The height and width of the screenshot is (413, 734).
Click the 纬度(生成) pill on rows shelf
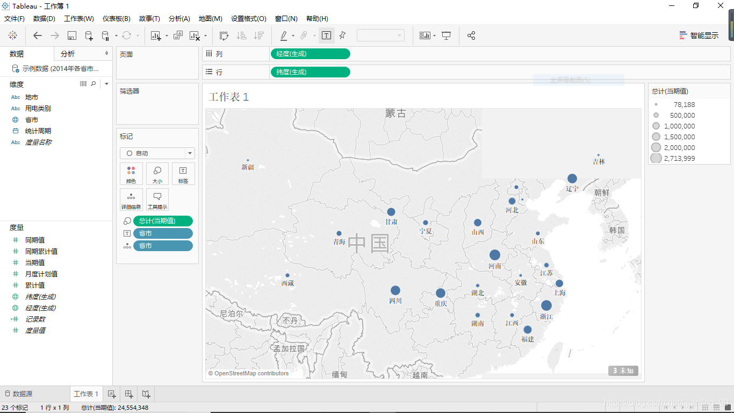pyautogui.click(x=310, y=72)
